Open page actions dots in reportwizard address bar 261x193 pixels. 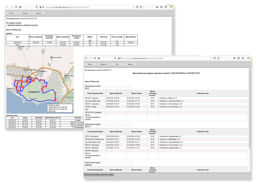(134, 7)
